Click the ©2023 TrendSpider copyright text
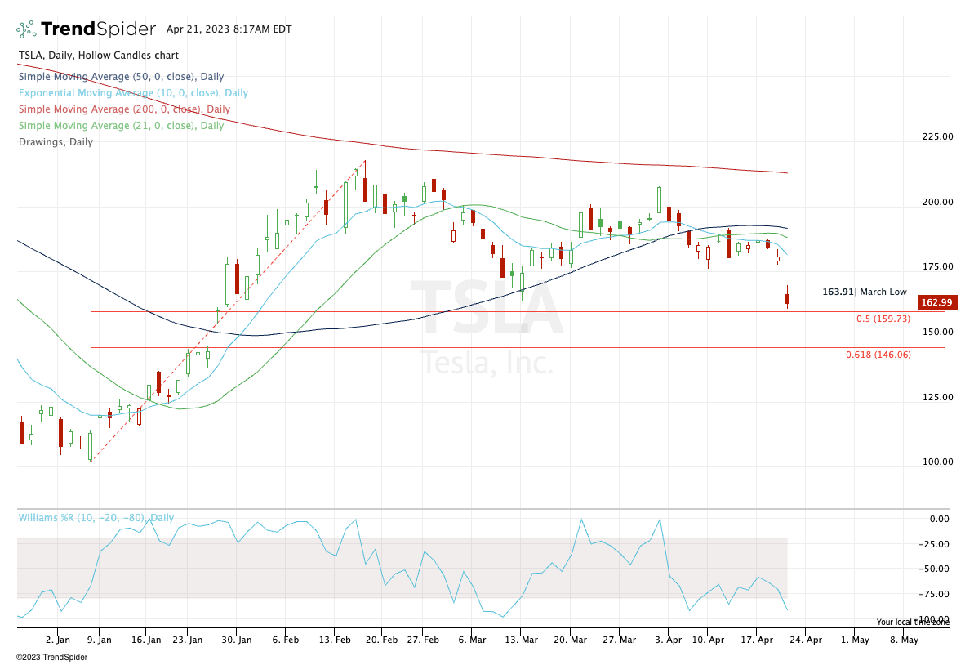 click(52, 658)
